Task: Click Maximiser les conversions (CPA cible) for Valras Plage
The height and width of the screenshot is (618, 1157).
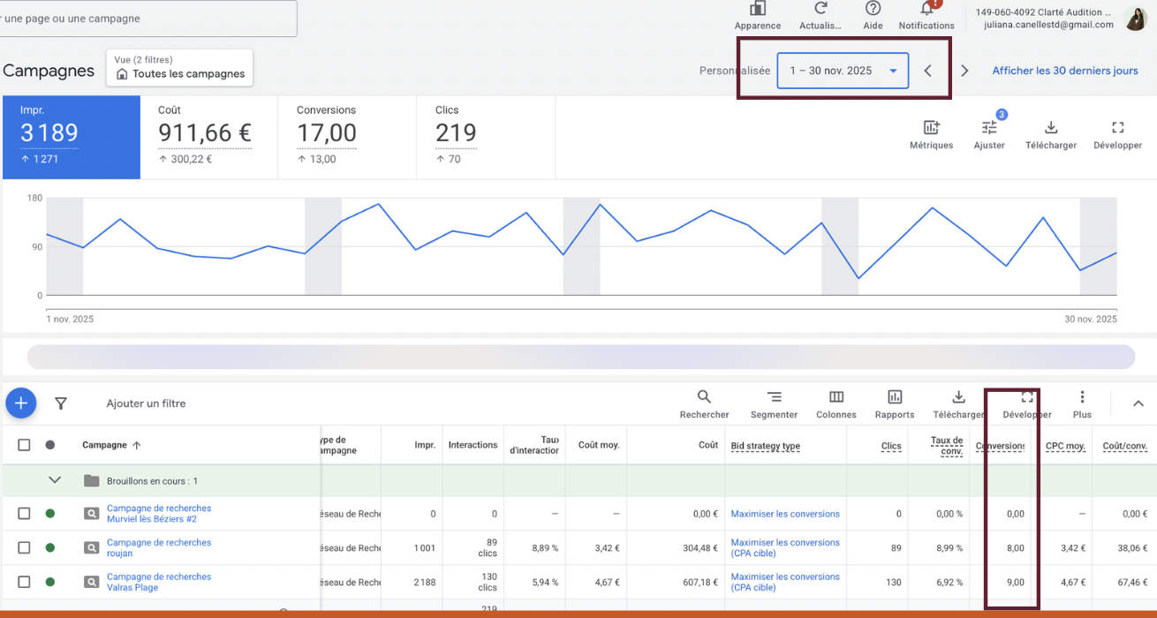Action: point(785,582)
